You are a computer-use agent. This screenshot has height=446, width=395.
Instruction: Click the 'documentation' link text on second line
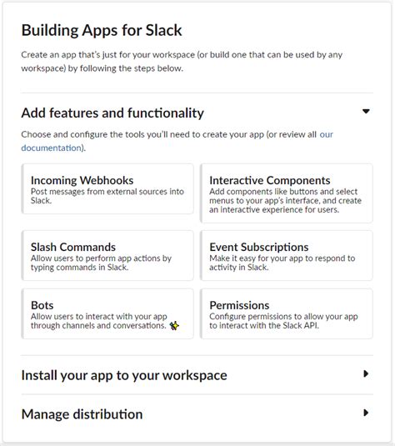pos(52,148)
